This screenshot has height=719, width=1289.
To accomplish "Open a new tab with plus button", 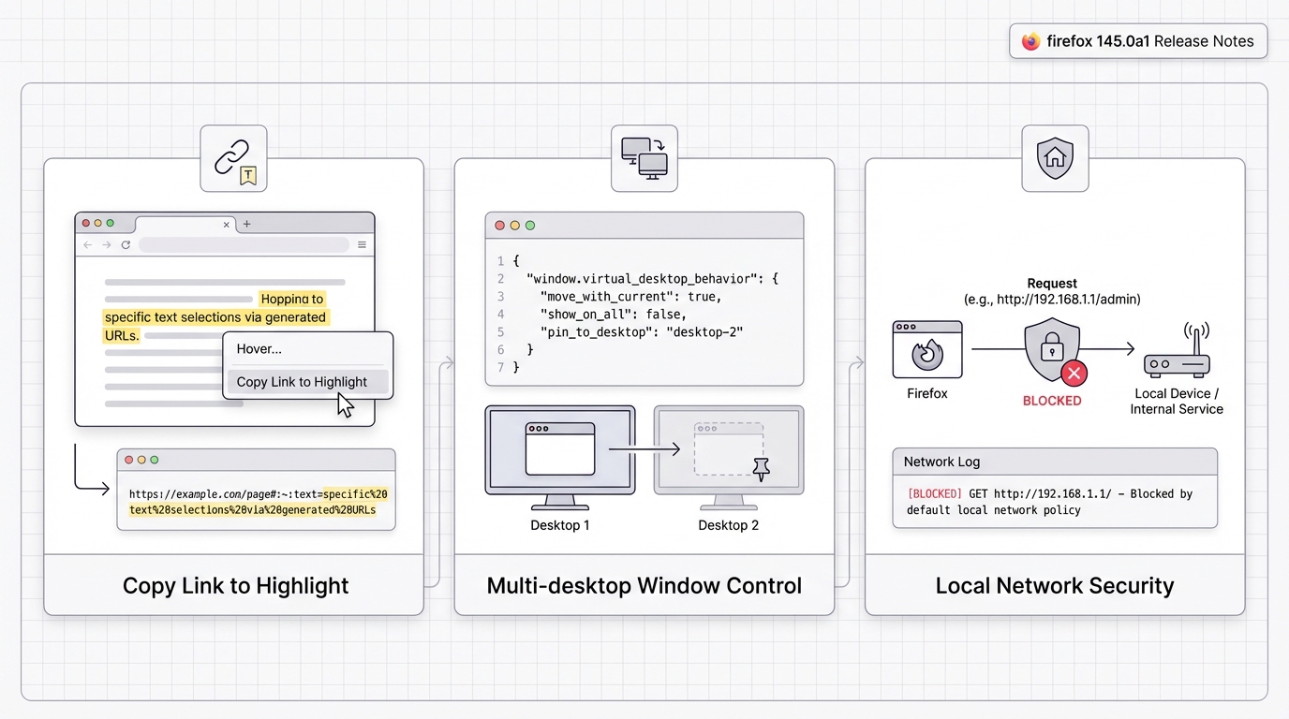I will pos(247,225).
